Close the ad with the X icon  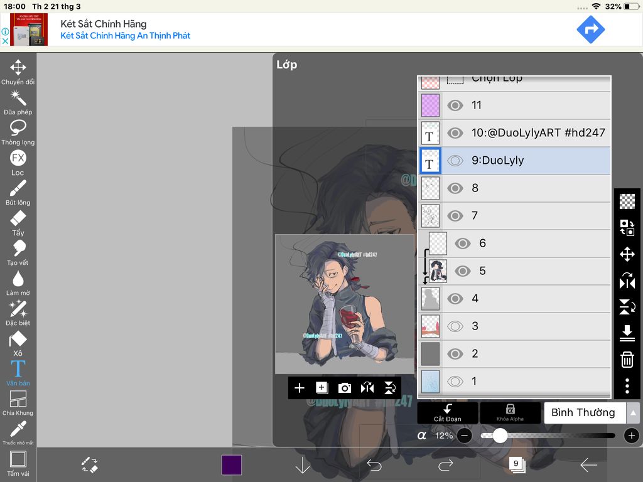pos(5,41)
